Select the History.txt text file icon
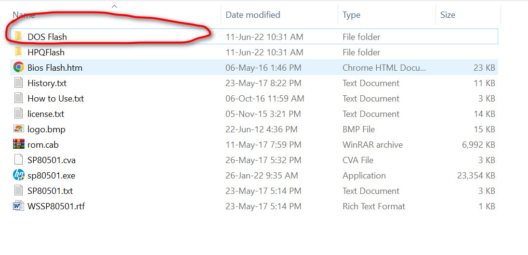Viewport: 528px width, 255px height. click(x=19, y=83)
